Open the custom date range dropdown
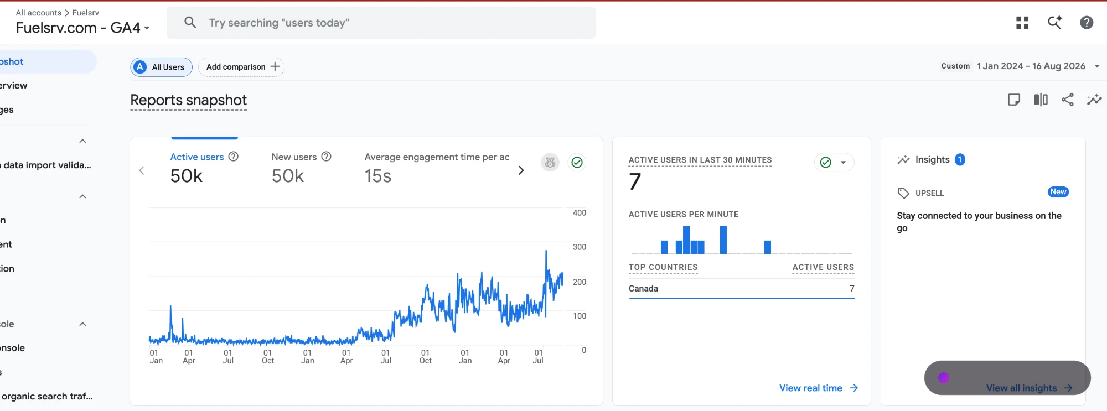 (1020, 66)
